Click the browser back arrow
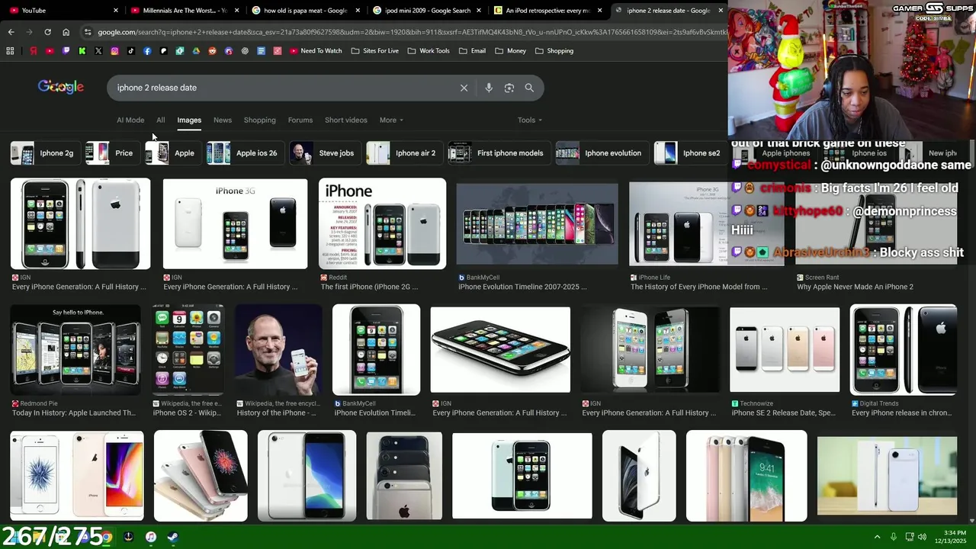The image size is (976, 549). pyautogui.click(x=11, y=32)
